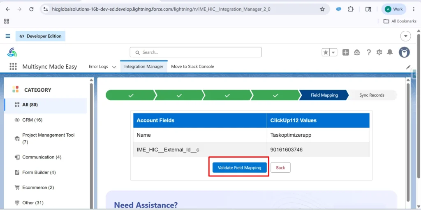Image resolution: width=421 pixels, height=210 pixels.
Task: Click the Developer Edition badge
Action: 40,36
